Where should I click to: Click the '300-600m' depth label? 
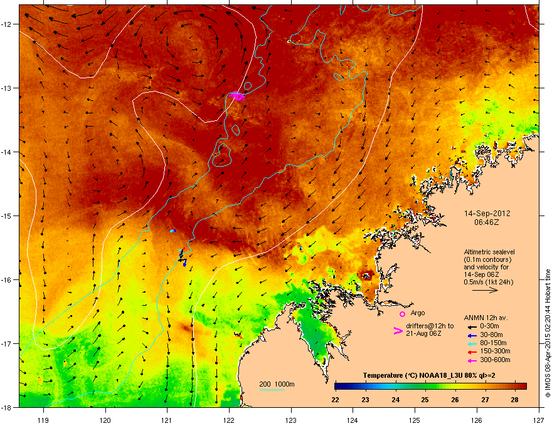click(x=495, y=360)
